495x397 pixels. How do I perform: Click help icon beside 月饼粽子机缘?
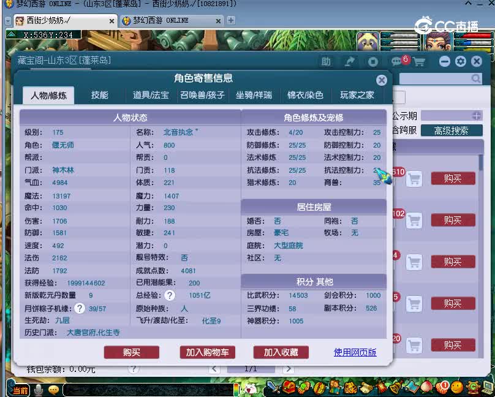coord(80,308)
